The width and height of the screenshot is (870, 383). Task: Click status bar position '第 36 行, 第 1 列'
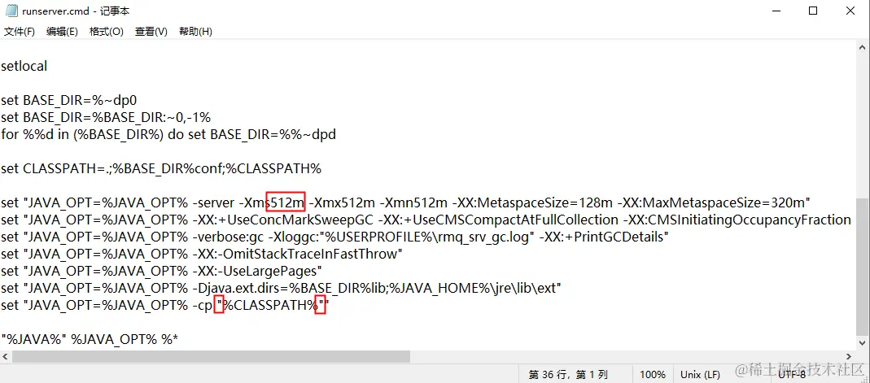coord(568,375)
